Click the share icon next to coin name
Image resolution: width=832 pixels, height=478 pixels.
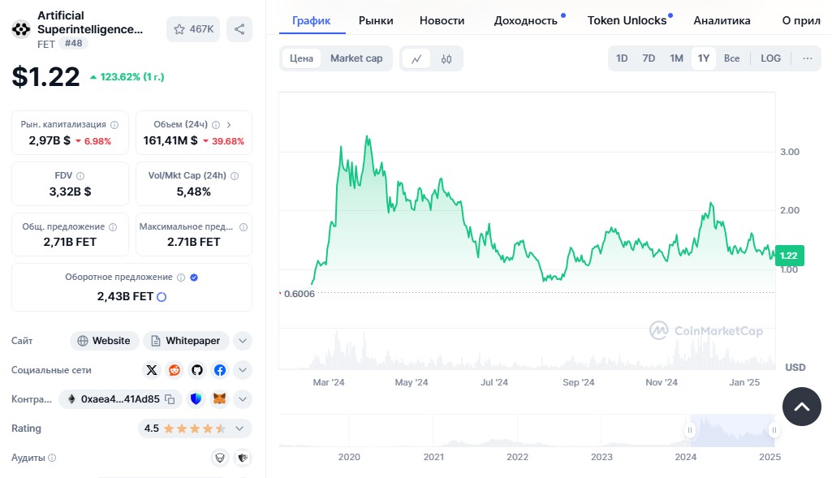coord(239,29)
